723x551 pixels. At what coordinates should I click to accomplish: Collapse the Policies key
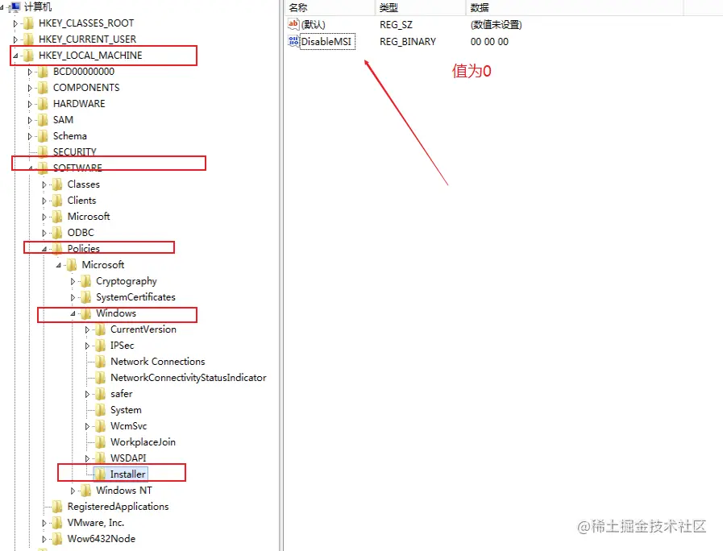tap(44, 249)
